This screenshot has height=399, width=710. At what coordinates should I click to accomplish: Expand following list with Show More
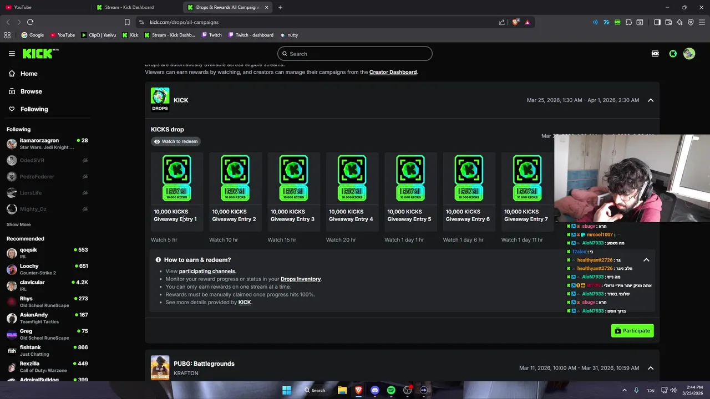19,224
